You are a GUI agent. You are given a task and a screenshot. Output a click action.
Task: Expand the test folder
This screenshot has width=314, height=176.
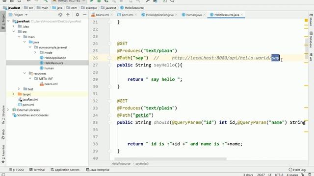[19, 89]
